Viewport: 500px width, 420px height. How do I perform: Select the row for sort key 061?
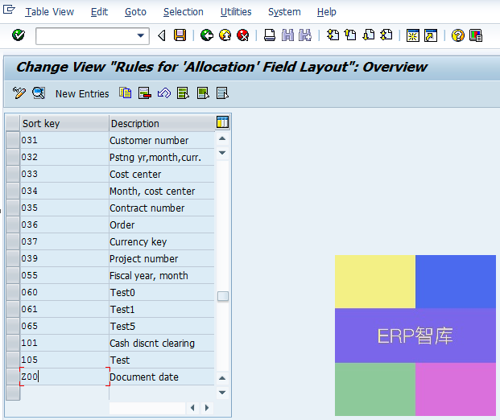click(x=13, y=309)
